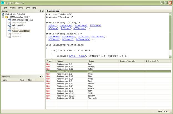
Task: Sort by State column header
Action: (x=51, y=61)
